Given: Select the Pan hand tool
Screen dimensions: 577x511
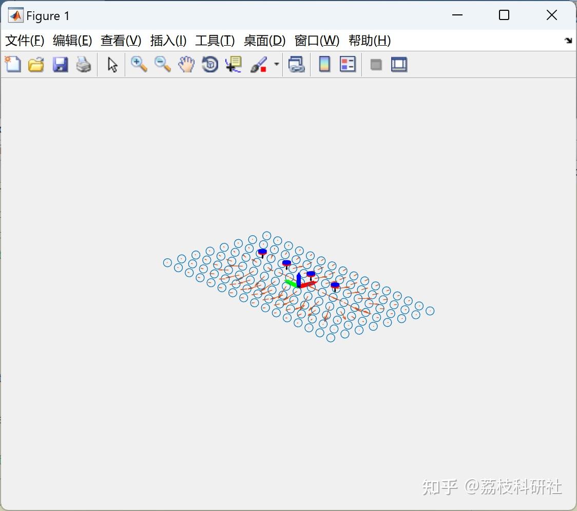Looking at the screenshot, I should (x=186, y=64).
